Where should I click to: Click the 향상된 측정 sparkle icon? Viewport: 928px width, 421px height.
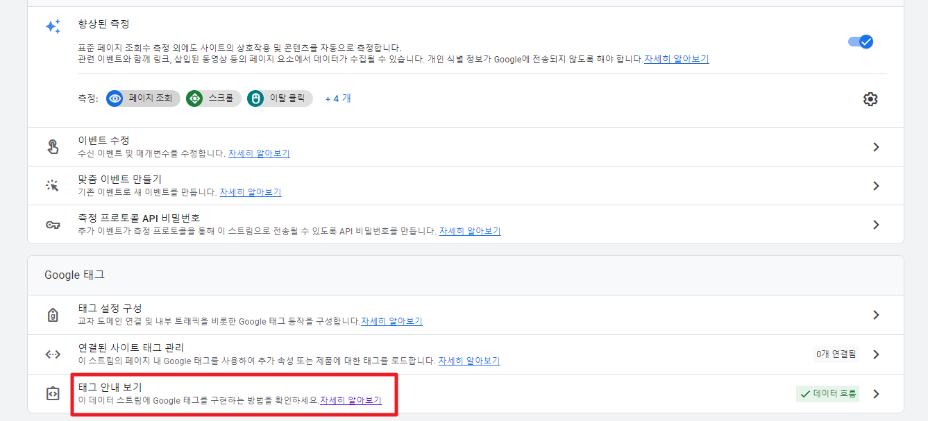coord(52,25)
